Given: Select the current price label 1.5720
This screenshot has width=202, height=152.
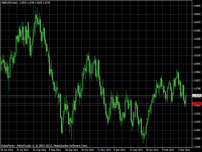Looking at the screenshot, I should click(197, 96).
